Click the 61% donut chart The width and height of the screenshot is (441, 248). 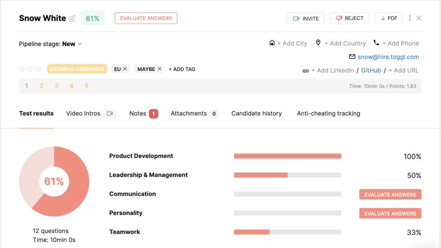pyautogui.click(x=54, y=181)
